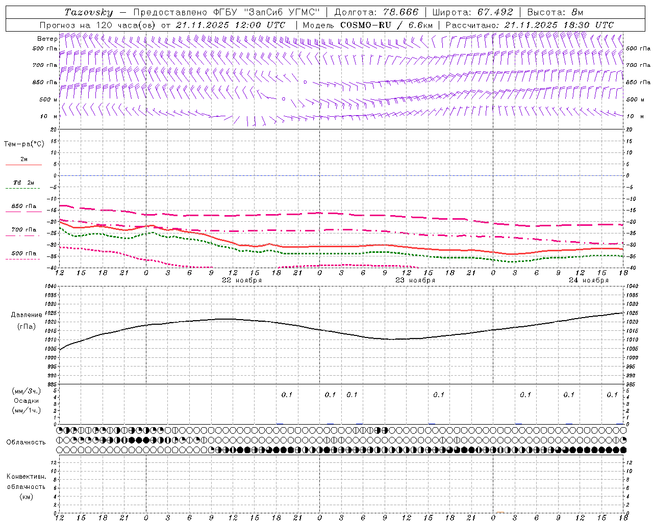The height and width of the screenshot is (522, 653).
Task: Click the (км) unit under convective cloudiness
Action: pos(26,497)
